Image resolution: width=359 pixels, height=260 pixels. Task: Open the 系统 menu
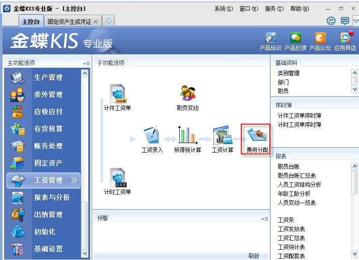coord(223,9)
